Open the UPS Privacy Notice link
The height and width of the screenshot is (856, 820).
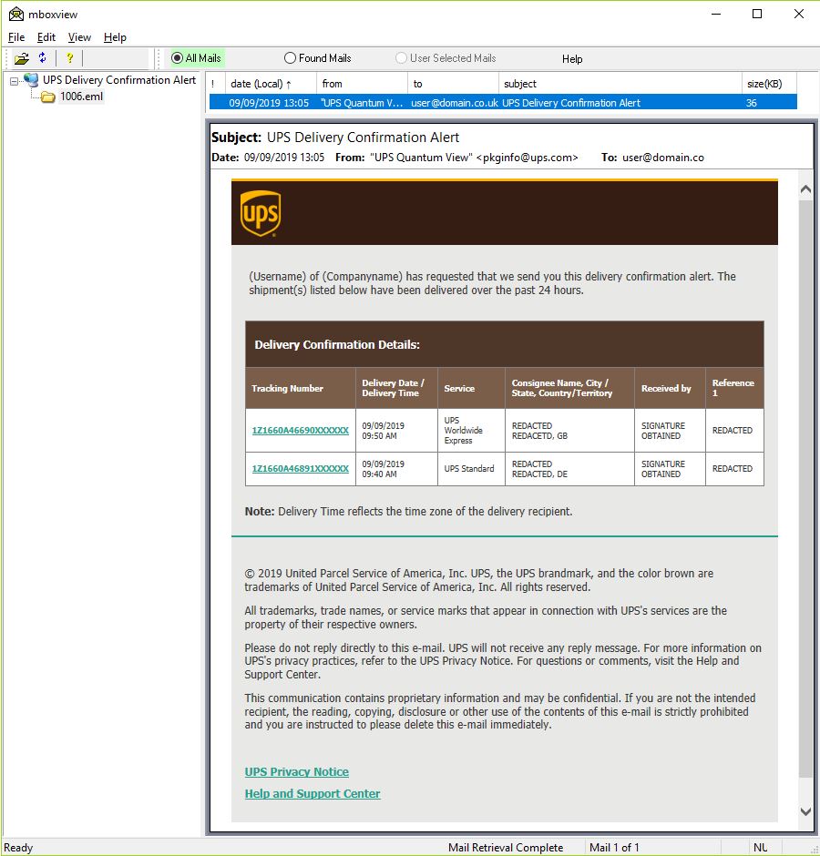pyautogui.click(x=296, y=772)
